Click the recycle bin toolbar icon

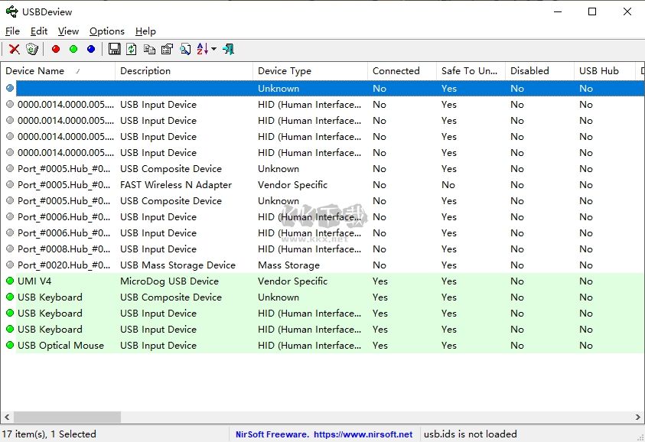click(x=32, y=49)
